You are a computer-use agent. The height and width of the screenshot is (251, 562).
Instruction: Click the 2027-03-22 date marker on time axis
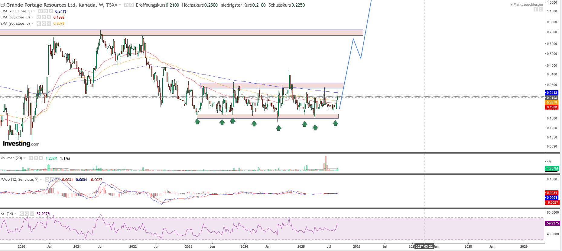pyautogui.click(x=424, y=246)
